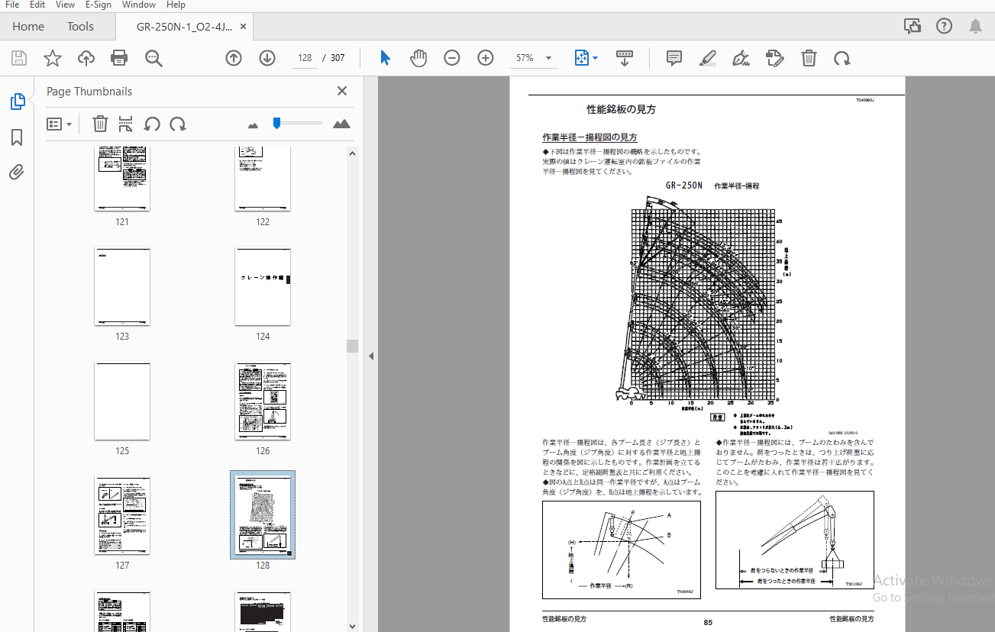
Task: Click the Save file icon
Action: click(x=19, y=58)
